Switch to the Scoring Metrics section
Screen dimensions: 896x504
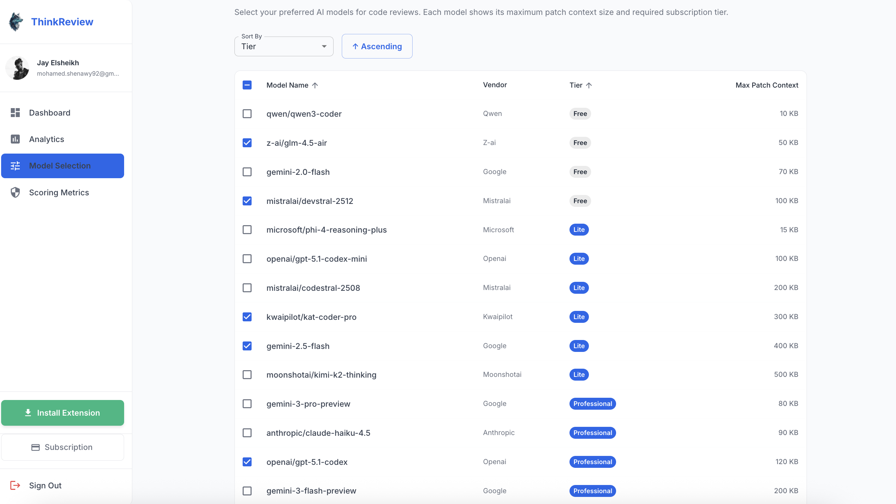point(59,193)
